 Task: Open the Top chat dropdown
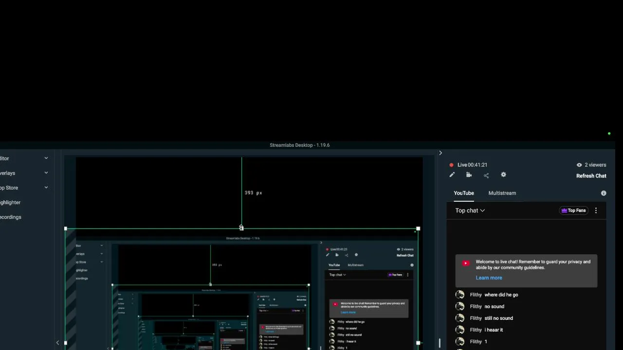click(470, 210)
